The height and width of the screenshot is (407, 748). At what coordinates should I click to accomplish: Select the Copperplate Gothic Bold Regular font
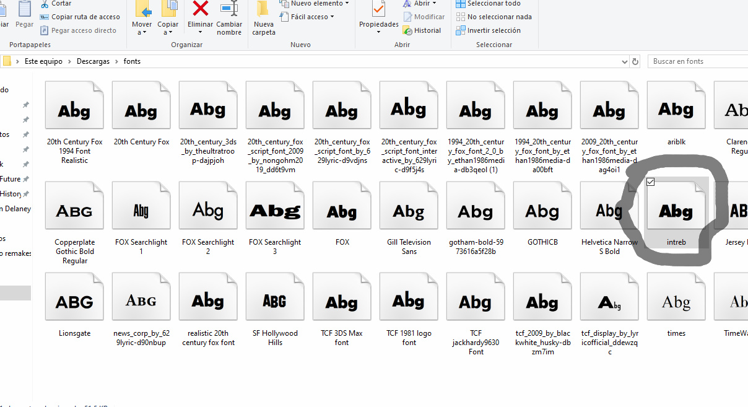click(75, 224)
